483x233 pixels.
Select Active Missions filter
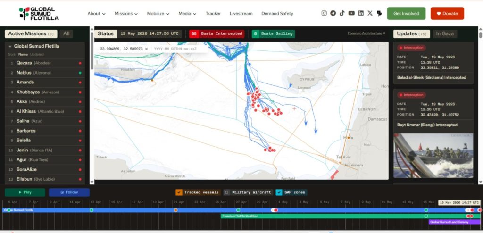(31, 34)
